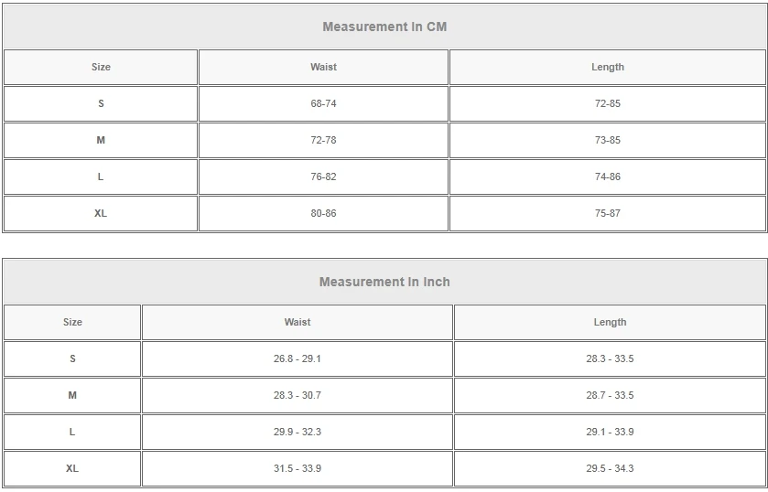
Task: Select the 74-86 length cell
Action: [x=608, y=176]
